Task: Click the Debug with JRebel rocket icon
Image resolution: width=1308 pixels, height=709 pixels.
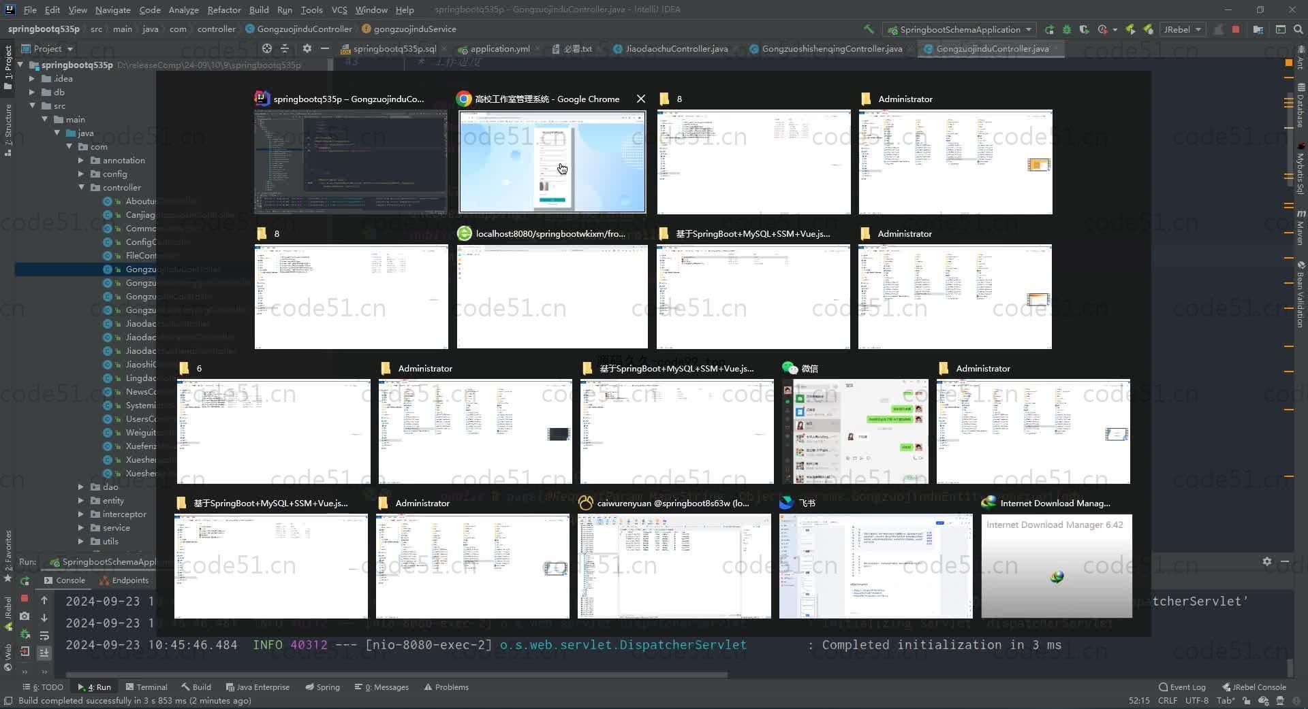Action: 1149,29
